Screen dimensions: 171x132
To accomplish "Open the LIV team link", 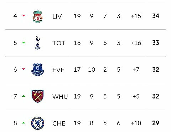I will (x=57, y=16).
